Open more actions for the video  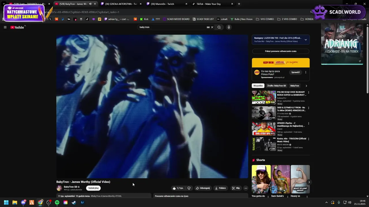(x=246, y=188)
